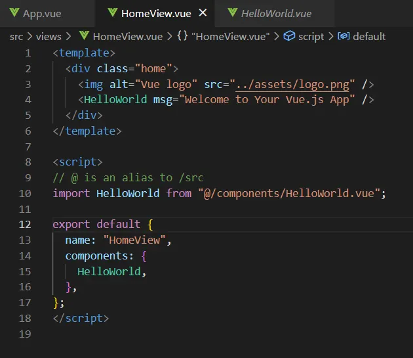Click the Vue icon on the App.vue tab
Screen dimensions: 413x358
coord(13,13)
